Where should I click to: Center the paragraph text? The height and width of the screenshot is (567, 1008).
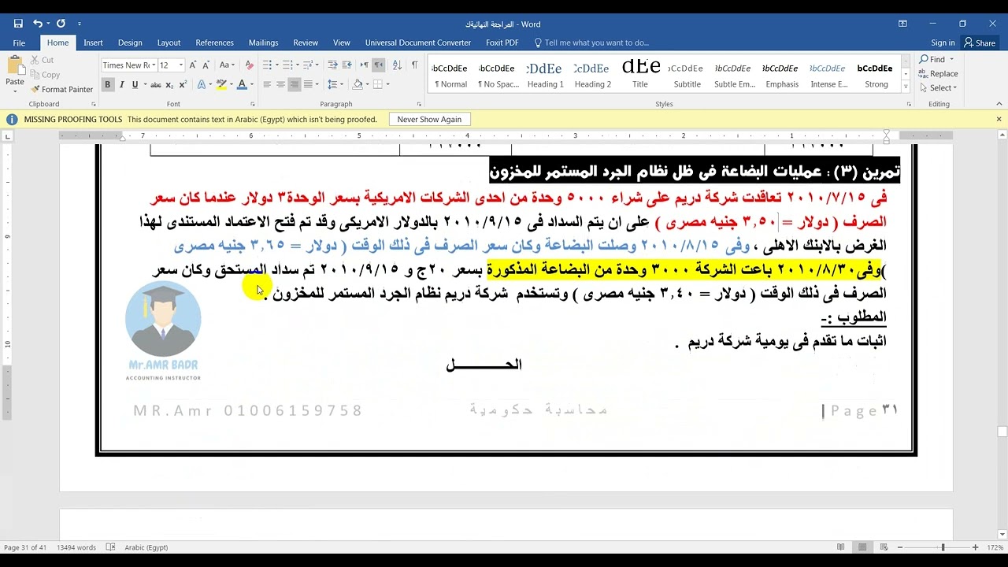coord(281,84)
